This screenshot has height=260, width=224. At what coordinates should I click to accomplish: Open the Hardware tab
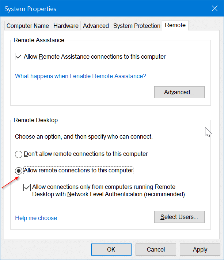pos(66,26)
